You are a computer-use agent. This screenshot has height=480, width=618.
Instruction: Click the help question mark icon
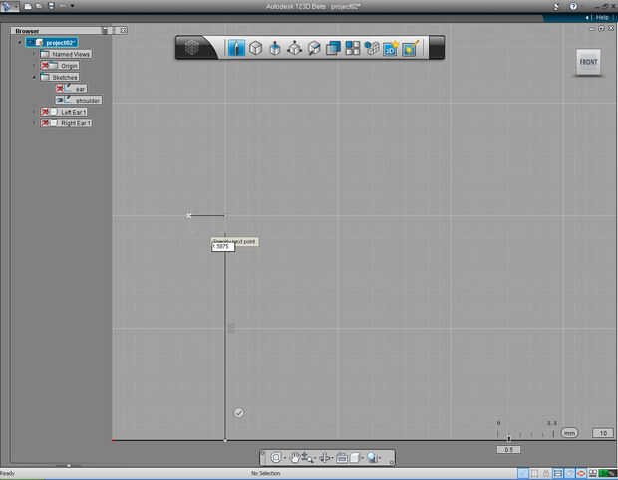click(573, 6)
